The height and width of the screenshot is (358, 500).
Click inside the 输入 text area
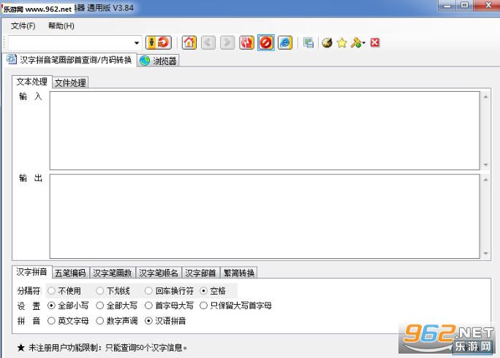tap(265, 131)
